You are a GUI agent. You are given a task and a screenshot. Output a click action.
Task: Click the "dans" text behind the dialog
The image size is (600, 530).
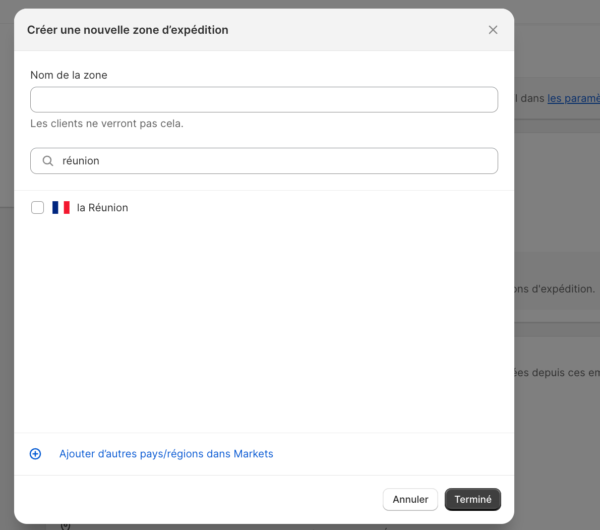532,98
